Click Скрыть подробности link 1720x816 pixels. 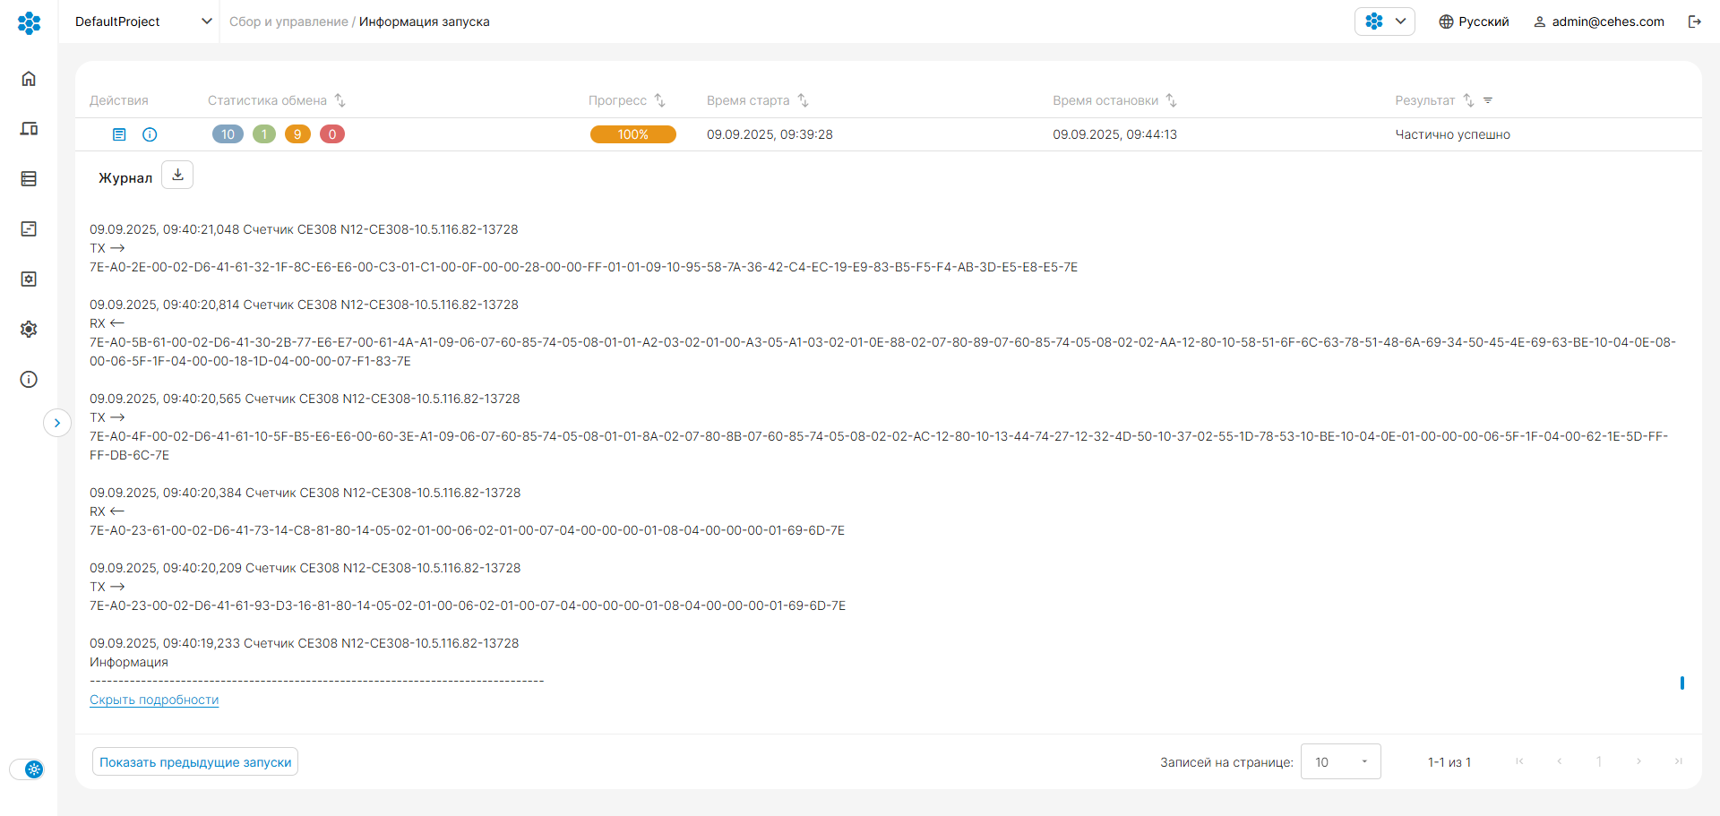point(154,700)
